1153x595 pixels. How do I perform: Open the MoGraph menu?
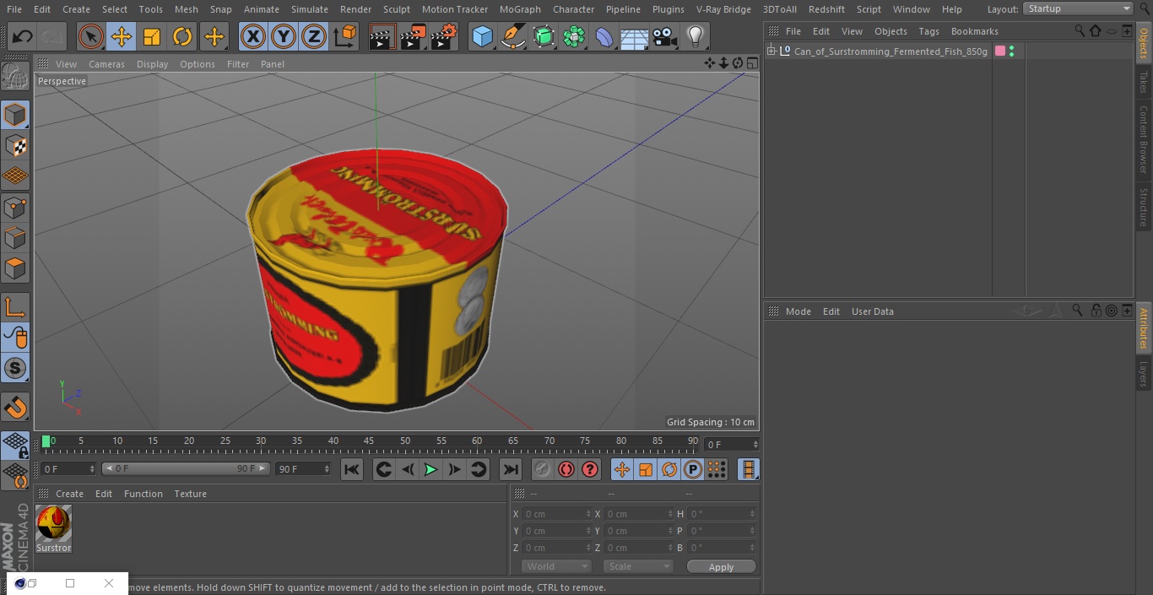tap(520, 9)
